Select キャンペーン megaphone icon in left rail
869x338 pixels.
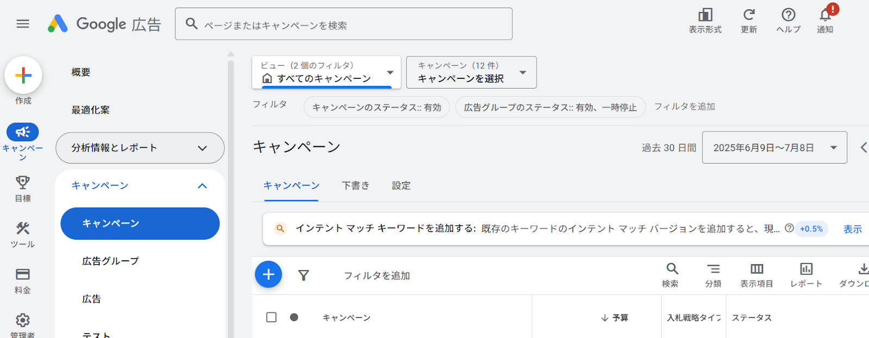(x=23, y=132)
